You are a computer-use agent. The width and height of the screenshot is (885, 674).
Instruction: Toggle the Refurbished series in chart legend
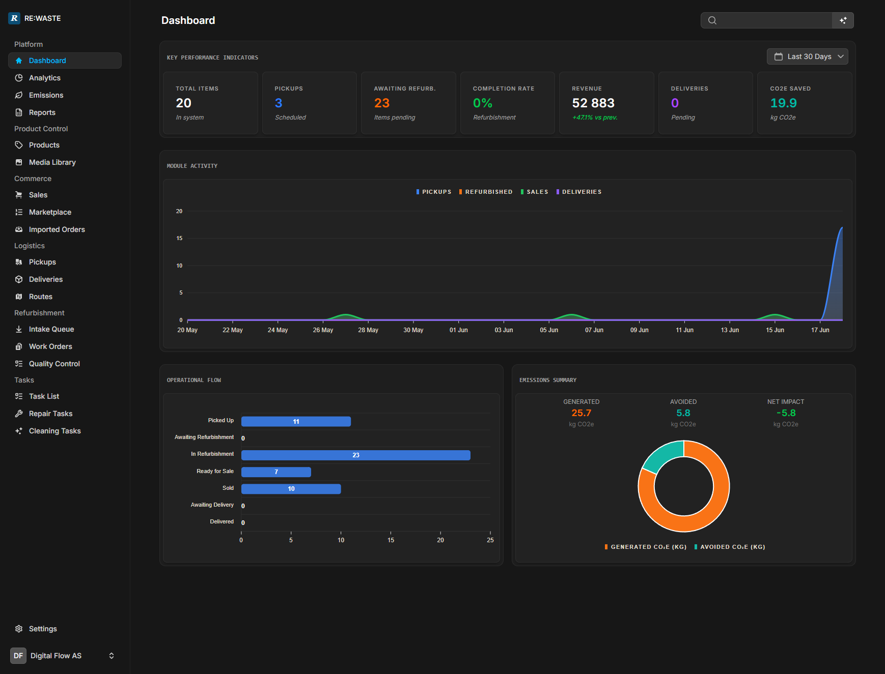coord(486,192)
